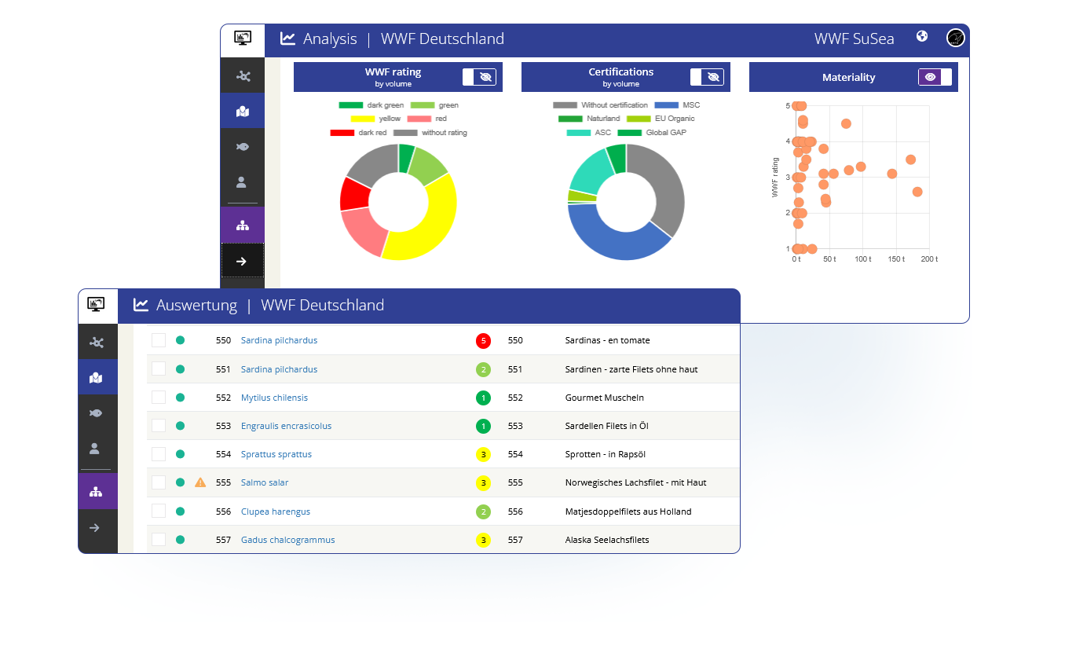Click the user profile icon in Auswertung sidebar
The image size is (1065, 649).
pos(96,449)
